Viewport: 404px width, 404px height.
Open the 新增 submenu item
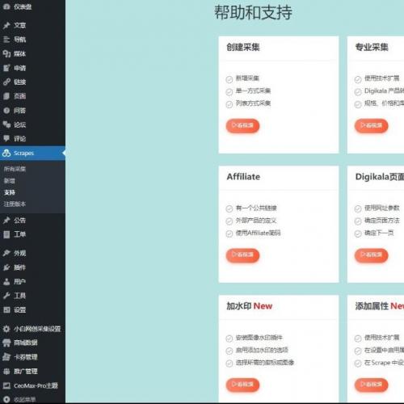point(10,181)
